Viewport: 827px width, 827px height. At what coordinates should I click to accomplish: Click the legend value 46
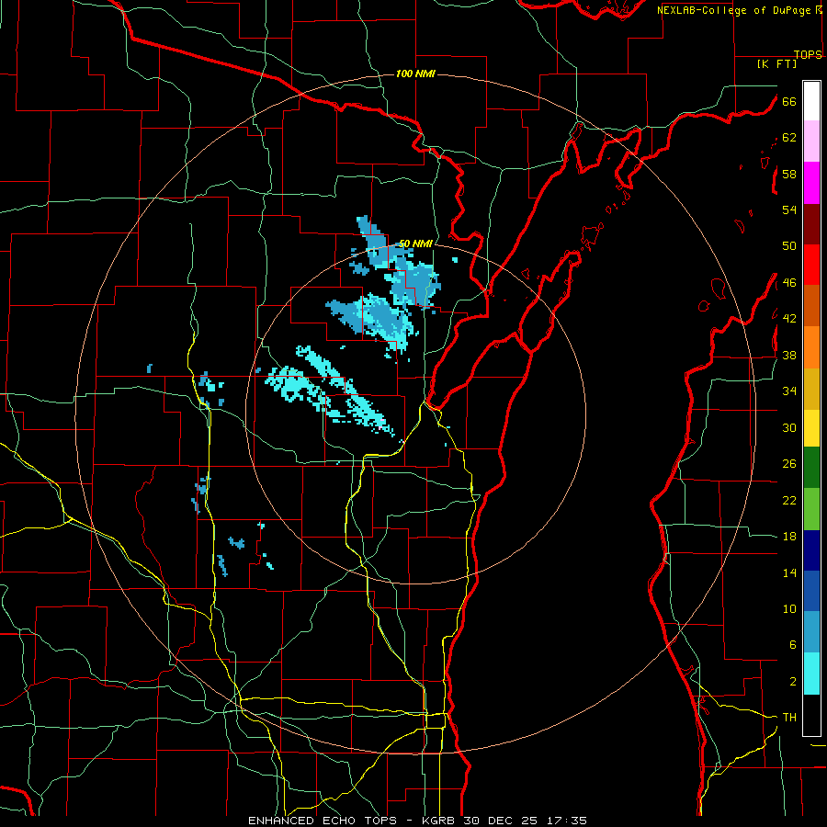[x=789, y=283]
